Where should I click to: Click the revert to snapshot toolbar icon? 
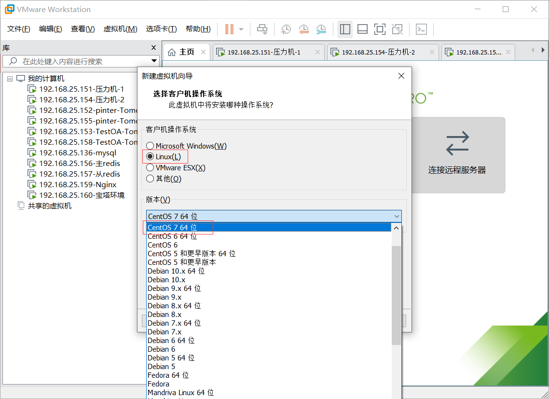click(303, 29)
